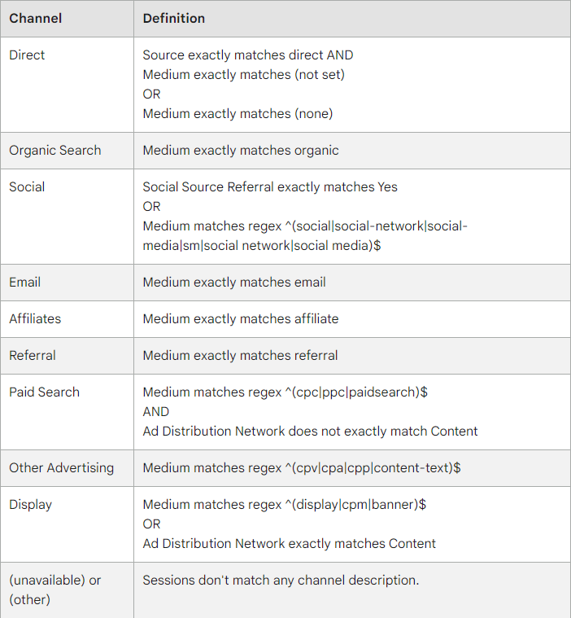Select the Direct channel cell
This screenshot has height=618, width=571.
(x=27, y=55)
